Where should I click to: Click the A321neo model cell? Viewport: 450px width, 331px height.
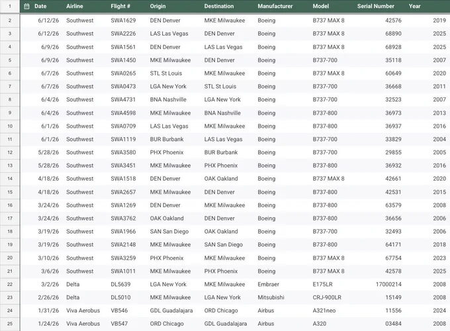point(324,310)
